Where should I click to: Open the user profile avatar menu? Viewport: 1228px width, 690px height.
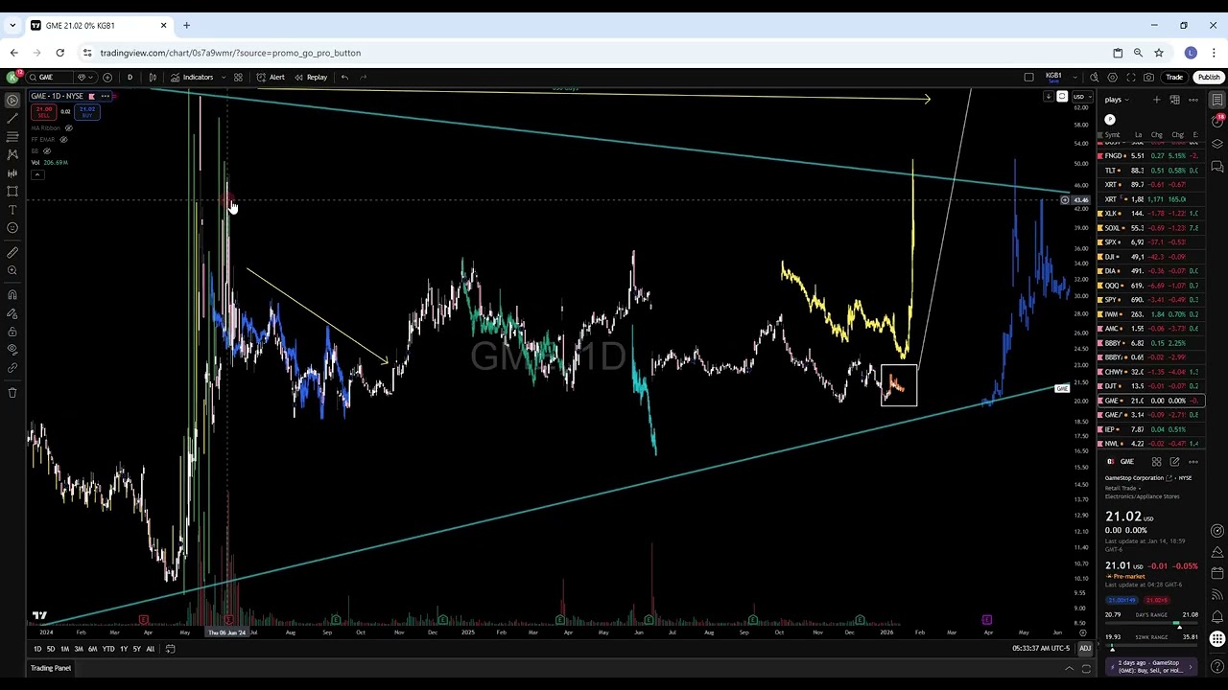coord(12,77)
